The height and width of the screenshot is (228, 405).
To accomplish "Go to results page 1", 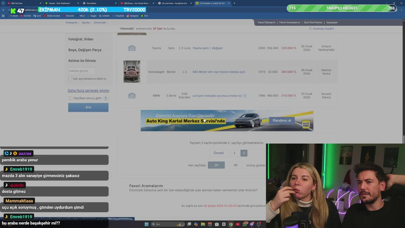I will (234, 153).
